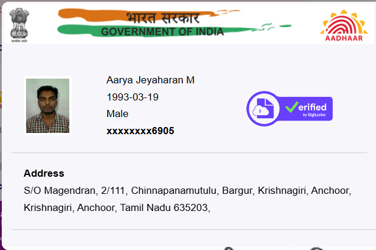Viewport: 376px width, 250px height.
Task: Click the address line starting with S/O
Action: click(x=188, y=191)
